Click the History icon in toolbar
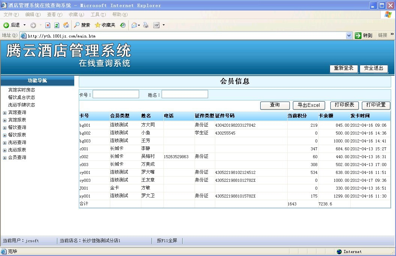The height and width of the screenshot is (256, 396). pyautogui.click(x=123, y=25)
